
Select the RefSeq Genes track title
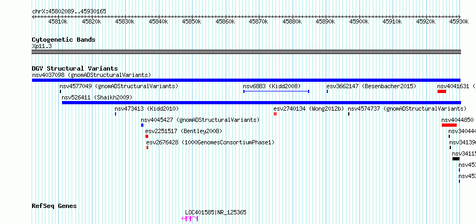pyautogui.click(x=55, y=206)
